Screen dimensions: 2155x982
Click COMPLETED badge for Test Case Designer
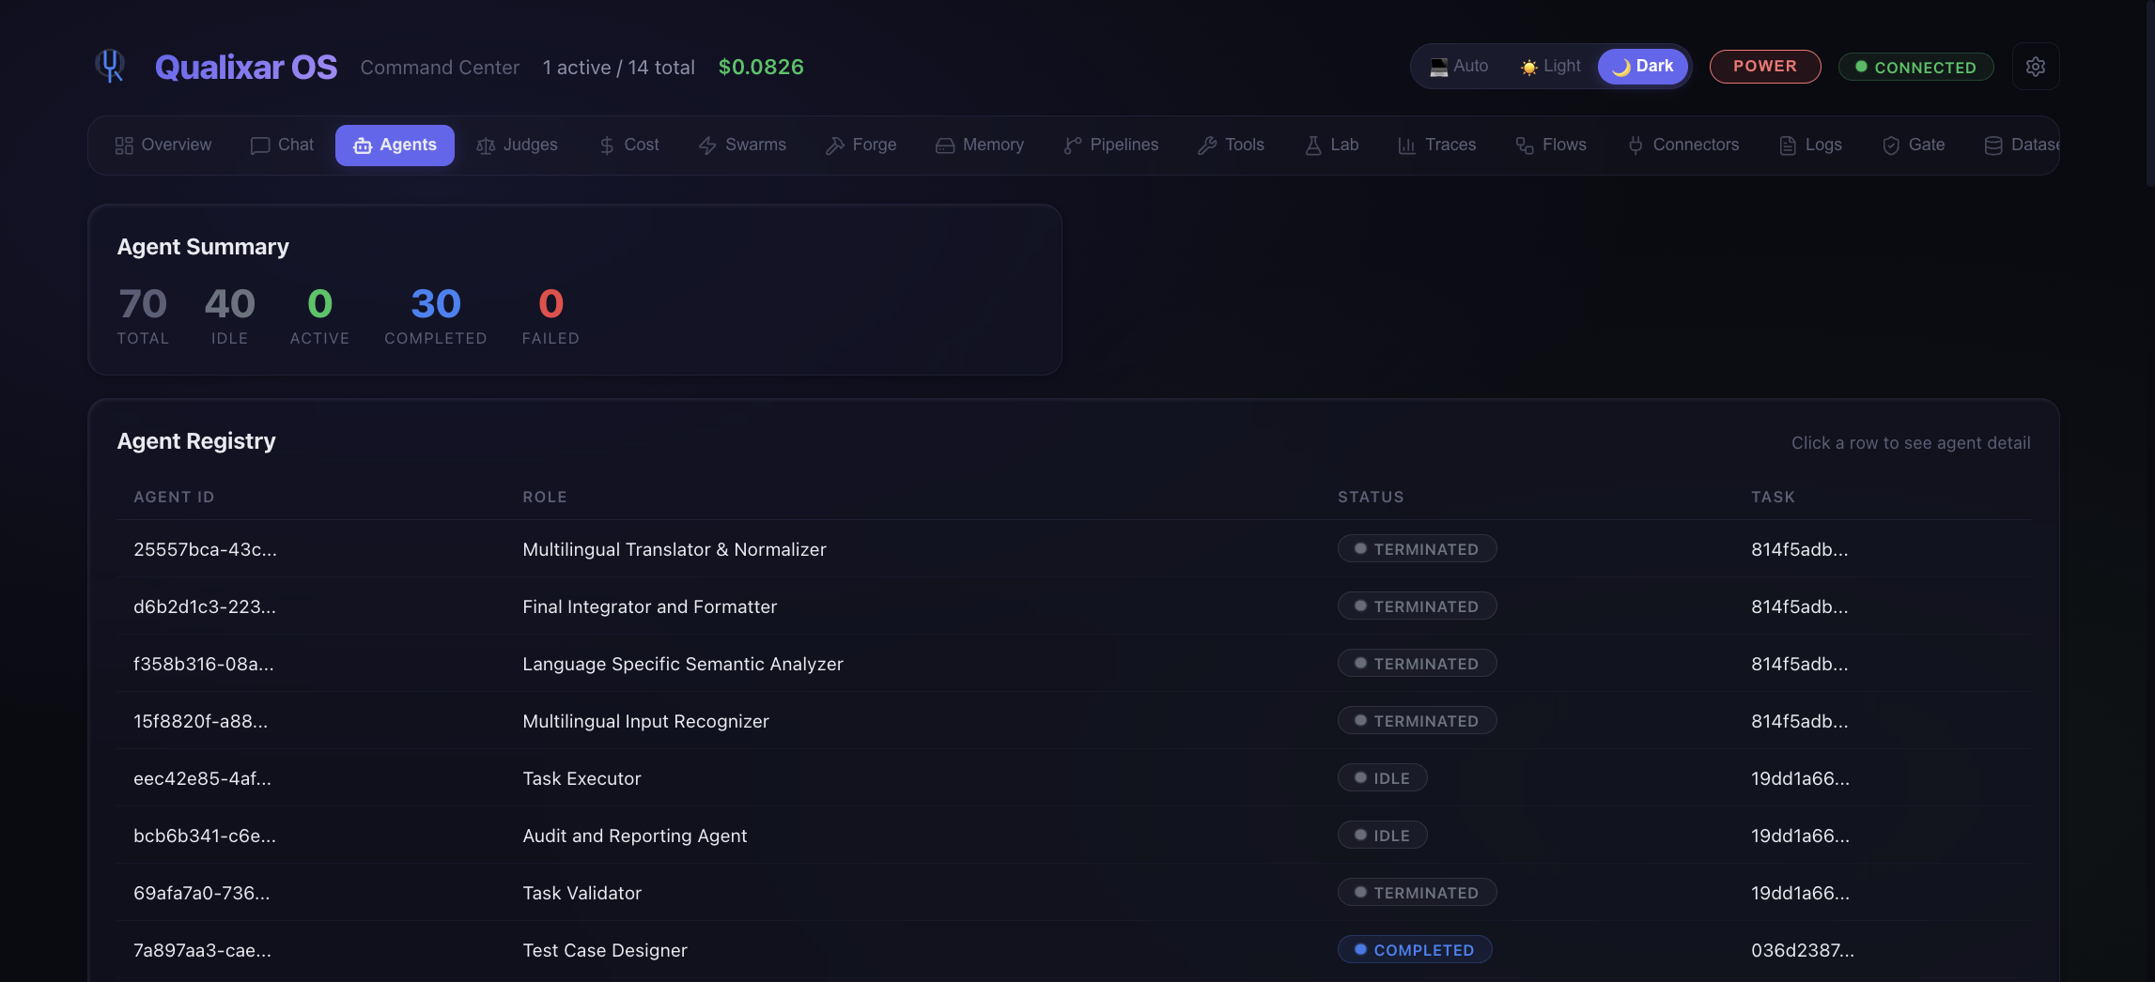tap(1415, 950)
